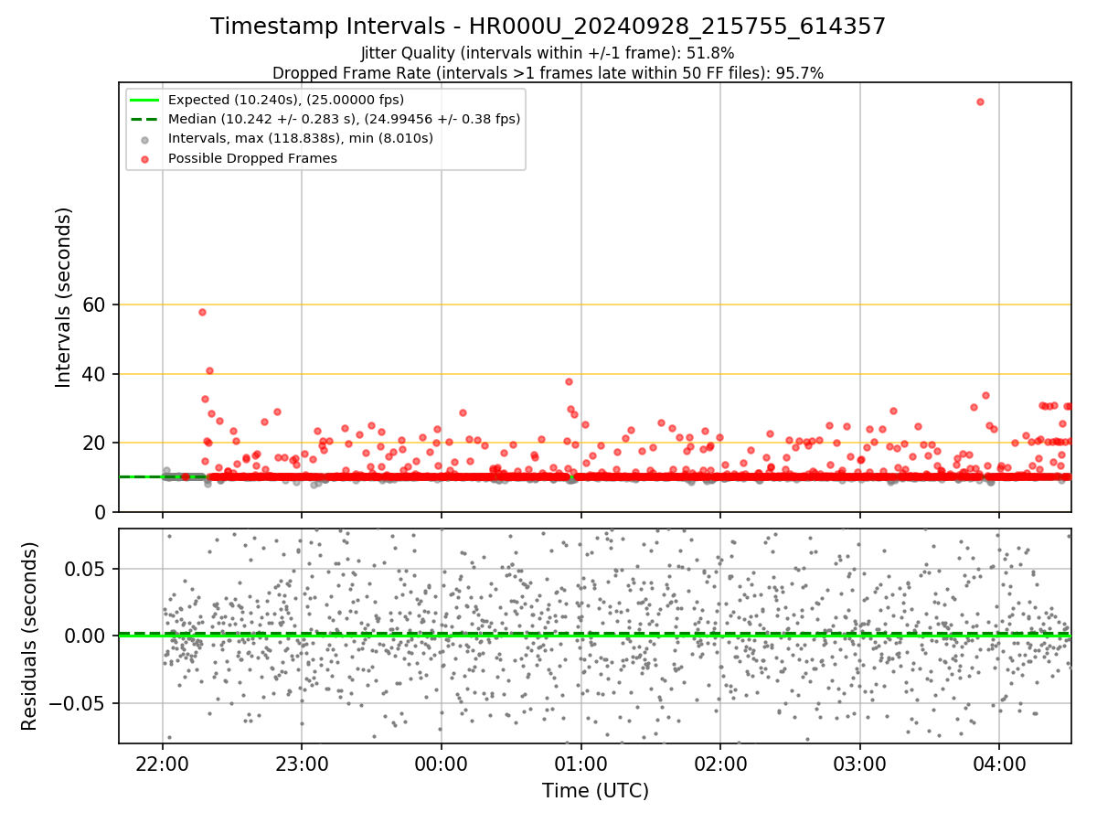Click the Intervals max/min legend entry
The image size is (1097, 823).
[301, 138]
